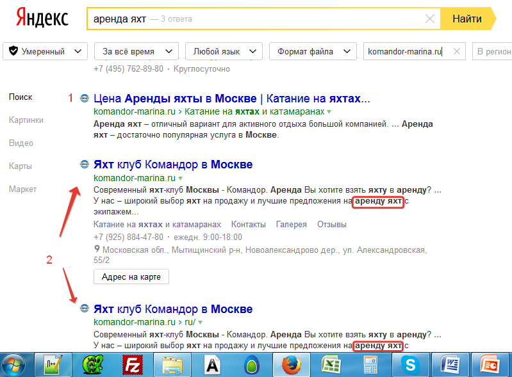Open the За всё время dropdown
Viewport: 512px width, 377px height.
coord(136,51)
